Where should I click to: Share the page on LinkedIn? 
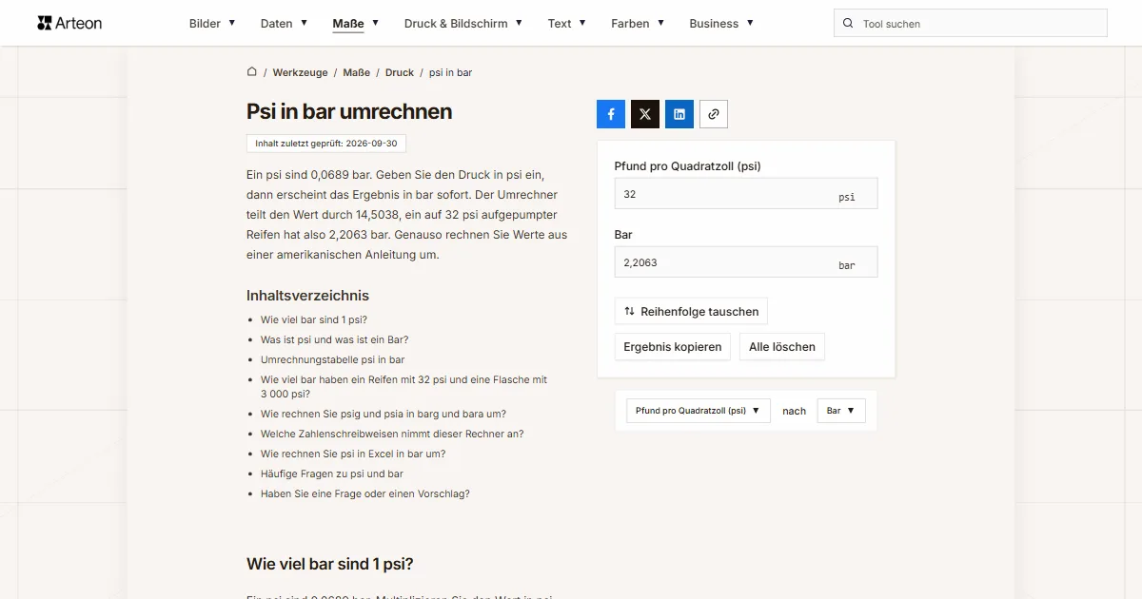tap(679, 114)
